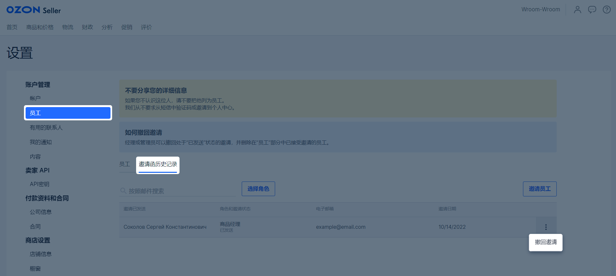The height and width of the screenshot is (276, 616).
Task: Click the Wroom-Wroom account name
Action: point(540,9)
